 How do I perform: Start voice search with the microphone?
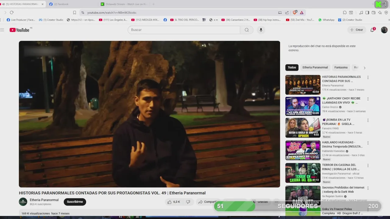coord(261,30)
